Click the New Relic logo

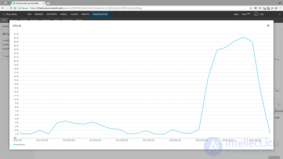[10, 14]
